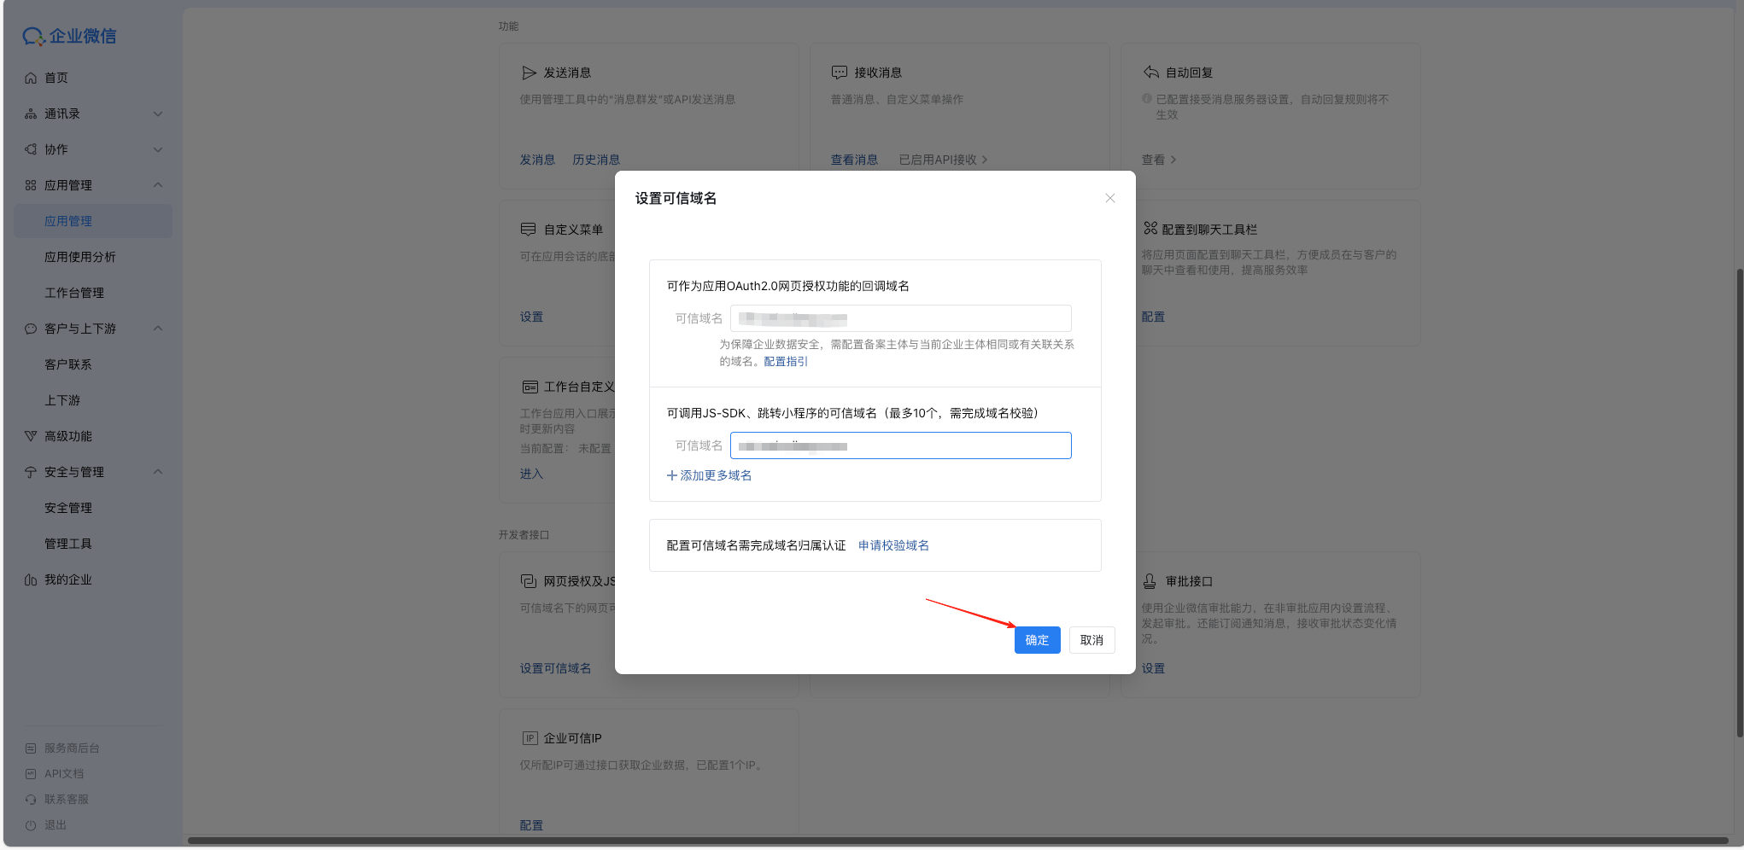Open 应用使用分析 in sidebar
The width and height of the screenshot is (1744, 850).
pyautogui.click(x=80, y=257)
